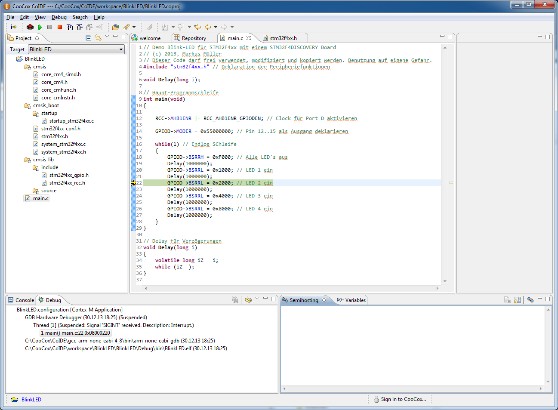Select stm32f4xx_gpio.h in tree

pyautogui.click(x=69, y=175)
